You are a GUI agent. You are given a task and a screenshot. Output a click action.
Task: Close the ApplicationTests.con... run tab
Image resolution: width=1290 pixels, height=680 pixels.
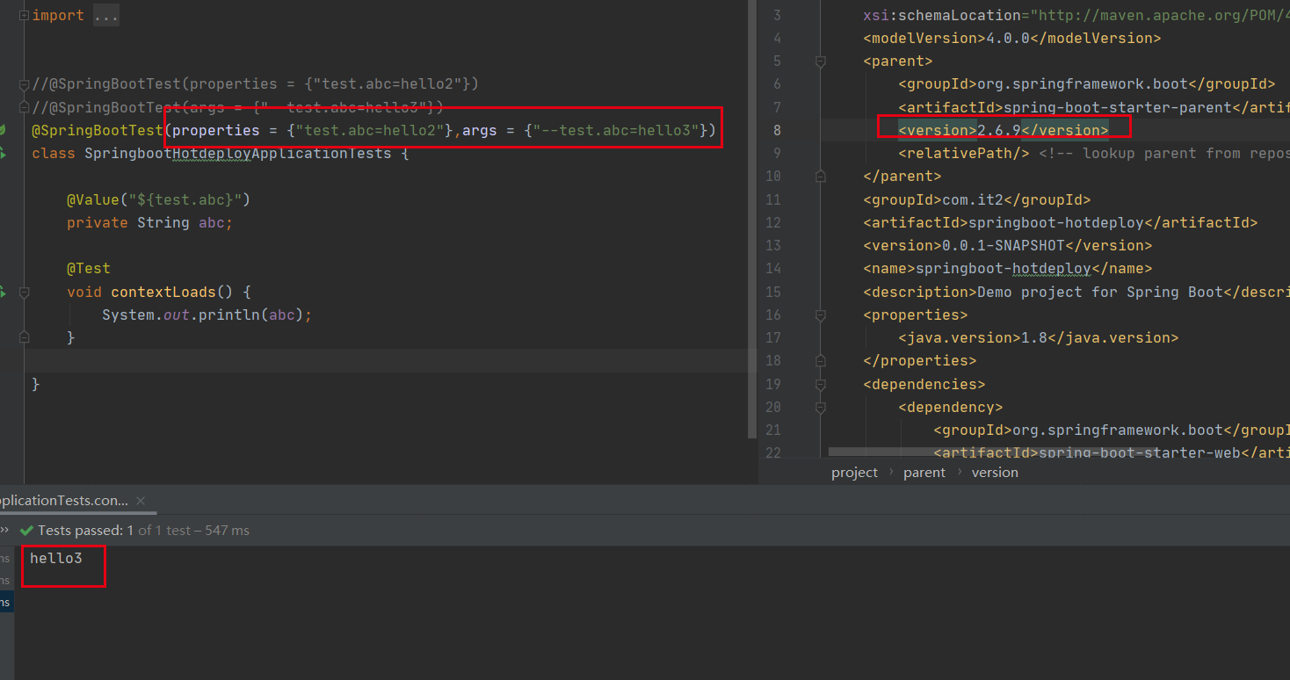click(x=142, y=500)
